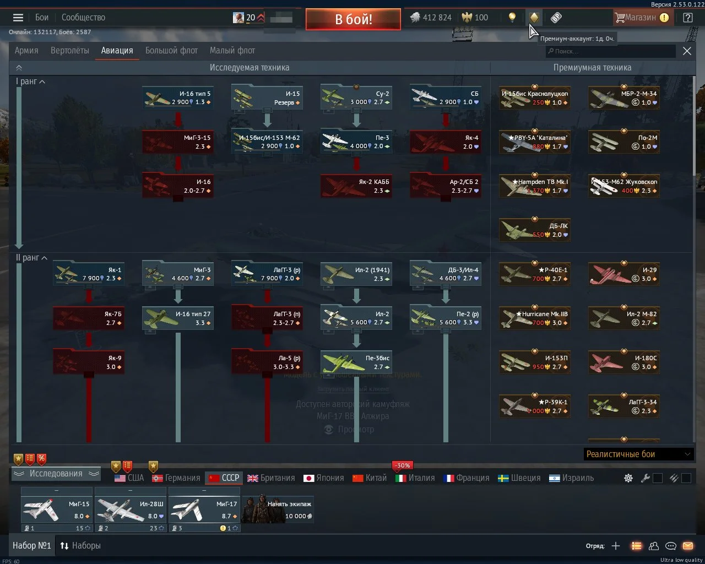The image size is (705, 564).
Task: Expand the bar above the Ил-28Ш slot
Action: 131,490
